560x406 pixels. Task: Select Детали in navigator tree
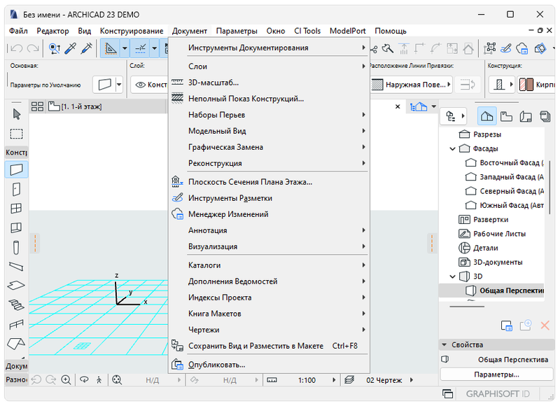[x=478, y=248]
